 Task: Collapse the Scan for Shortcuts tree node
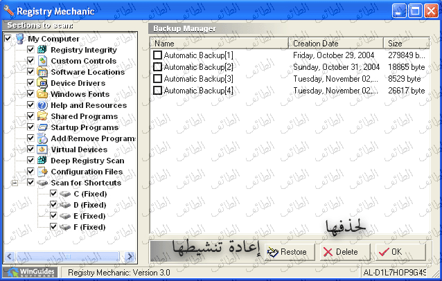(x=15, y=183)
